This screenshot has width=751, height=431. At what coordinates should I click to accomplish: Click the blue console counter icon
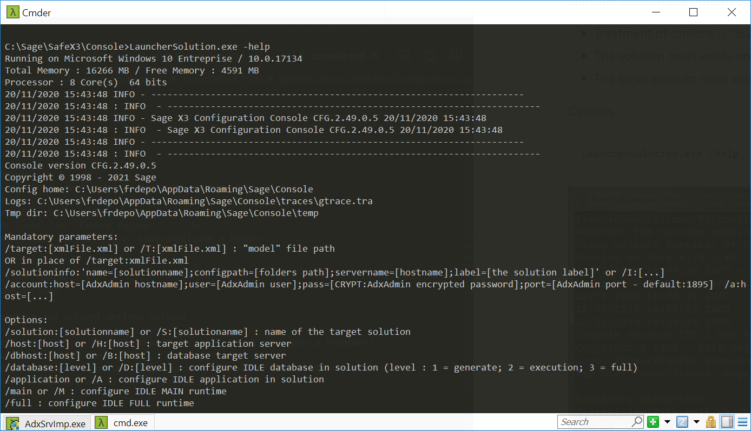[682, 422]
